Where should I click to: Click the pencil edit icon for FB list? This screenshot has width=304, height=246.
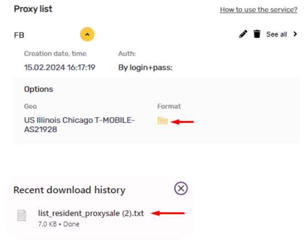click(x=243, y=34)
